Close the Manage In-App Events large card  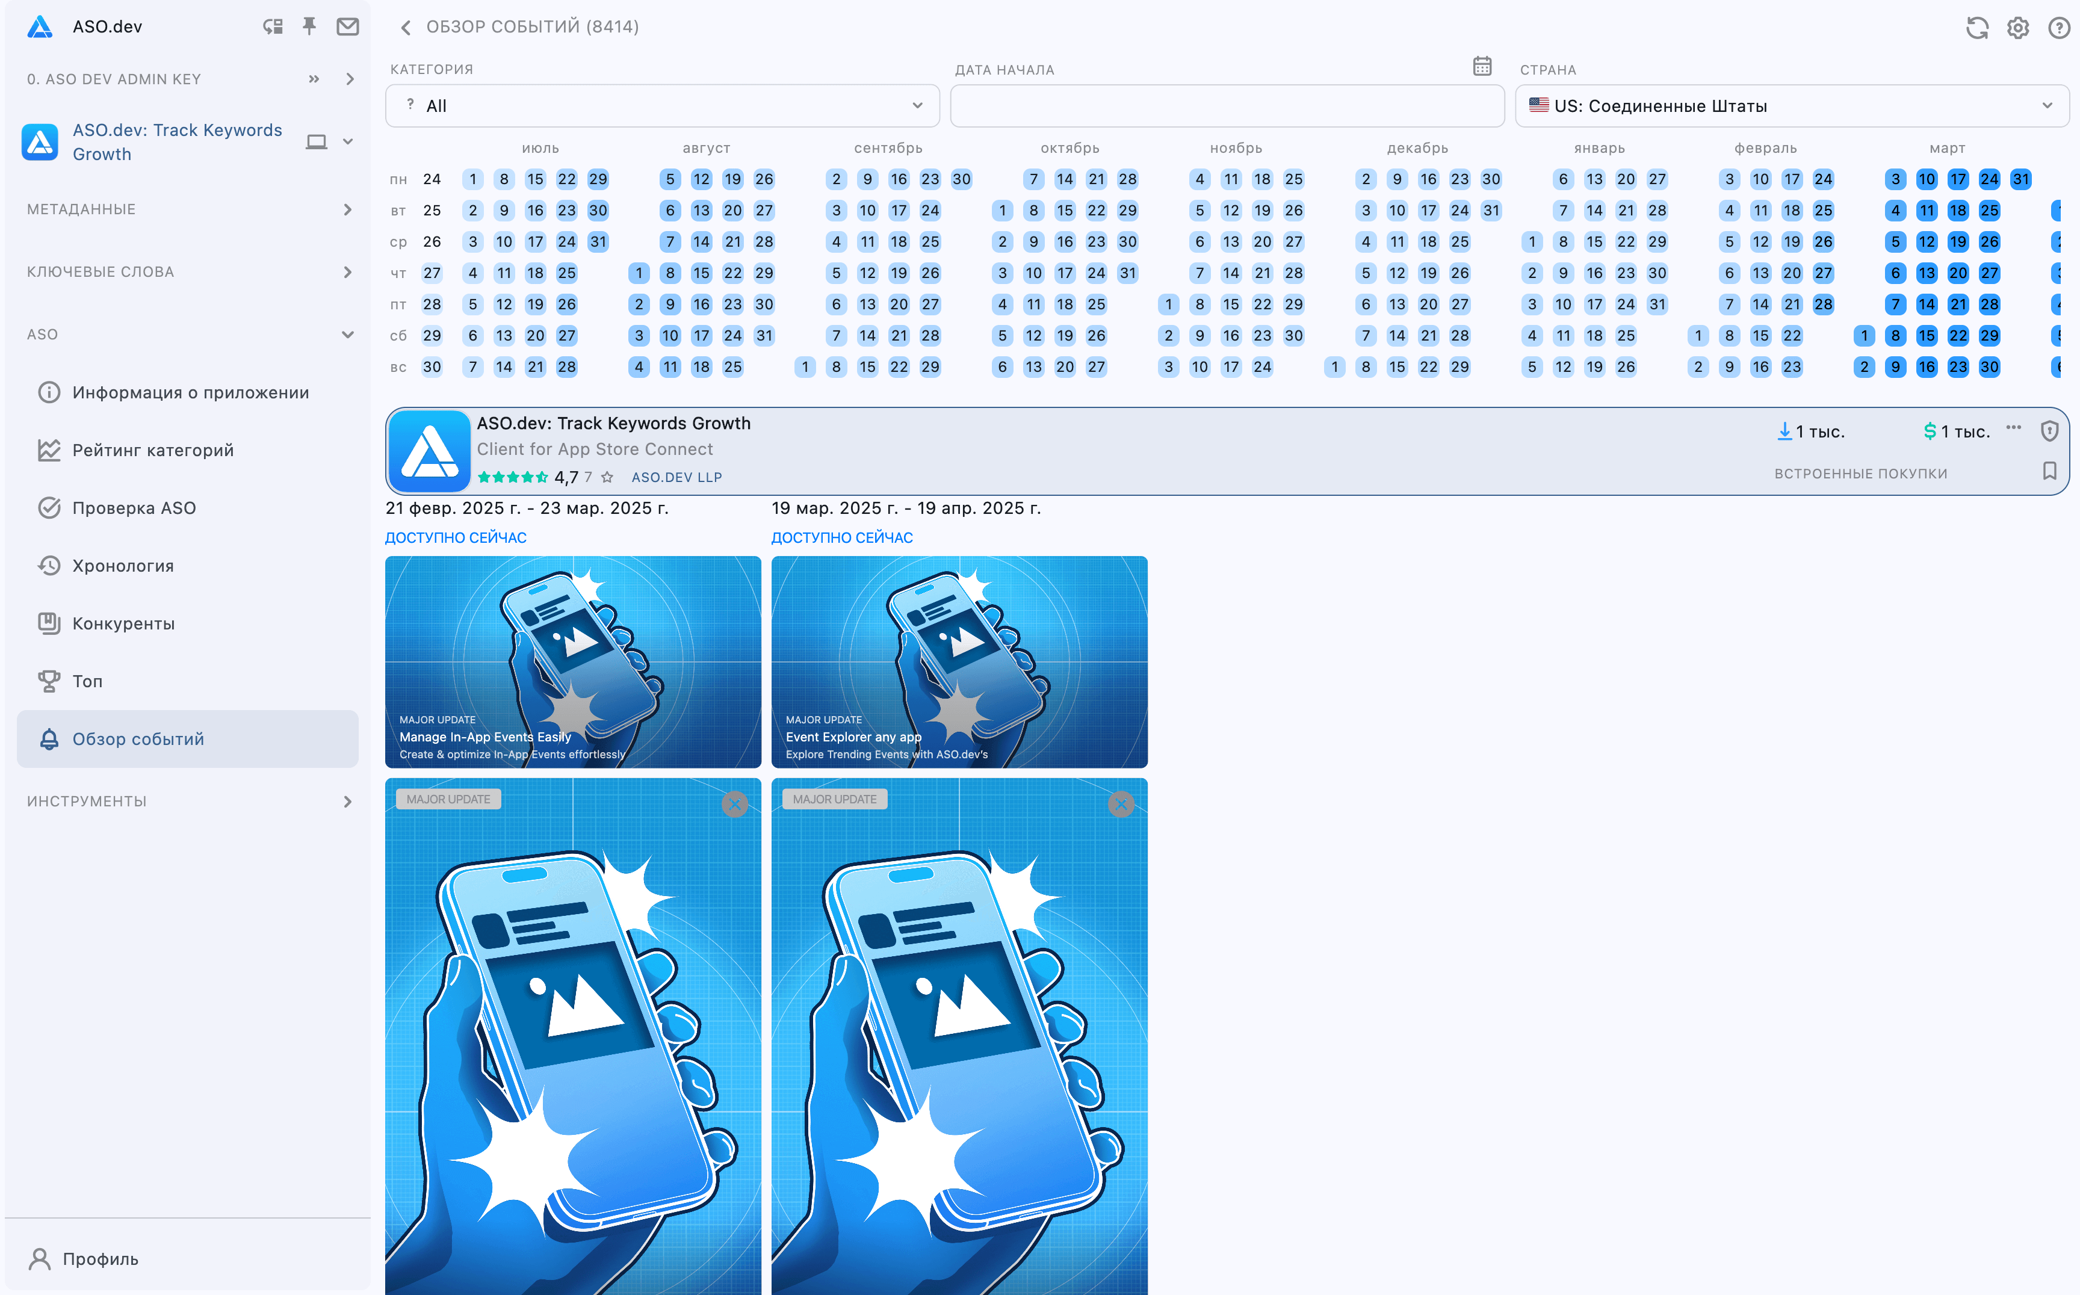735,804
